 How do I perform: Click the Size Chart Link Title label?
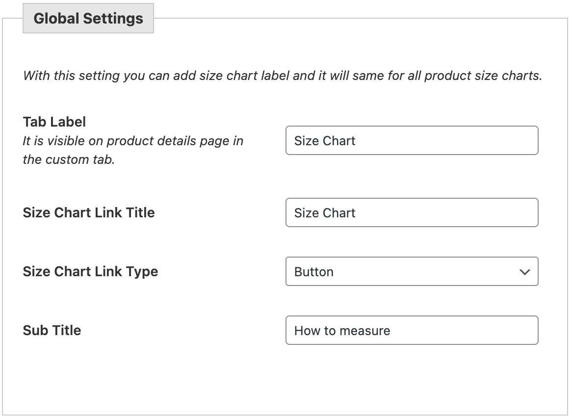pos(88,212)
